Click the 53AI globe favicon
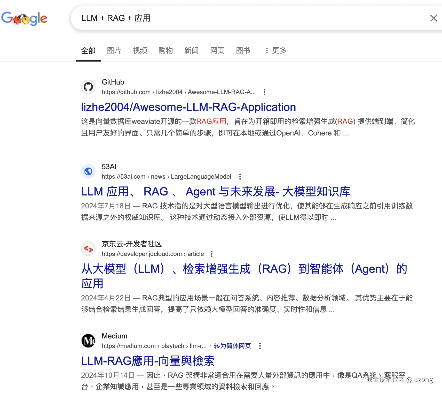Image resolution: width=442 pixels, height=393 pixels. click(x=88, y=171)
